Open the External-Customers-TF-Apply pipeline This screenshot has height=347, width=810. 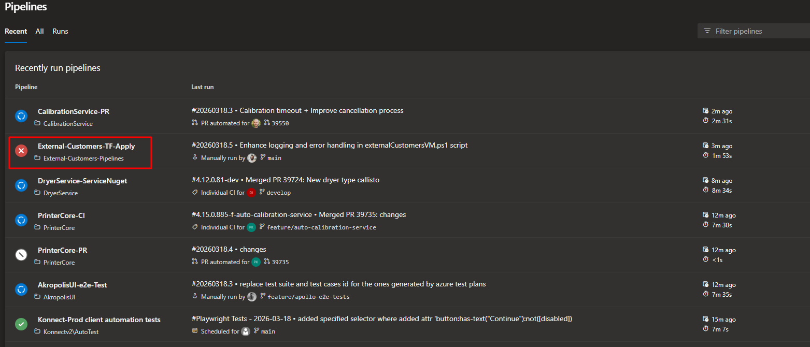coord(86,147)
